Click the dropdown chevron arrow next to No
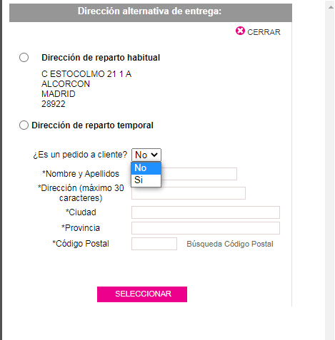 154,155
